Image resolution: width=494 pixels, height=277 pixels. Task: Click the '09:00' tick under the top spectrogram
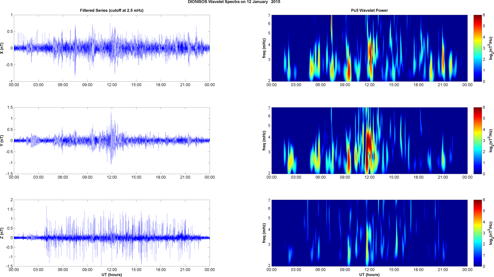click(x=345, y=85)
